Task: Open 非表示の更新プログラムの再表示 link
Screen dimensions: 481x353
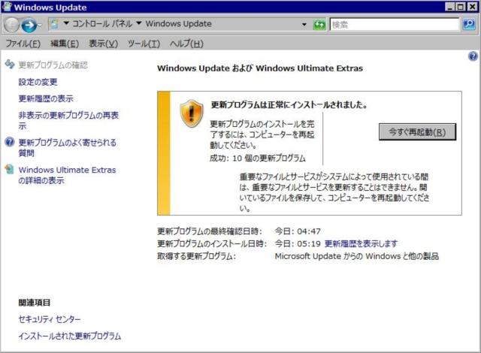Action: [x=68, y=120]
